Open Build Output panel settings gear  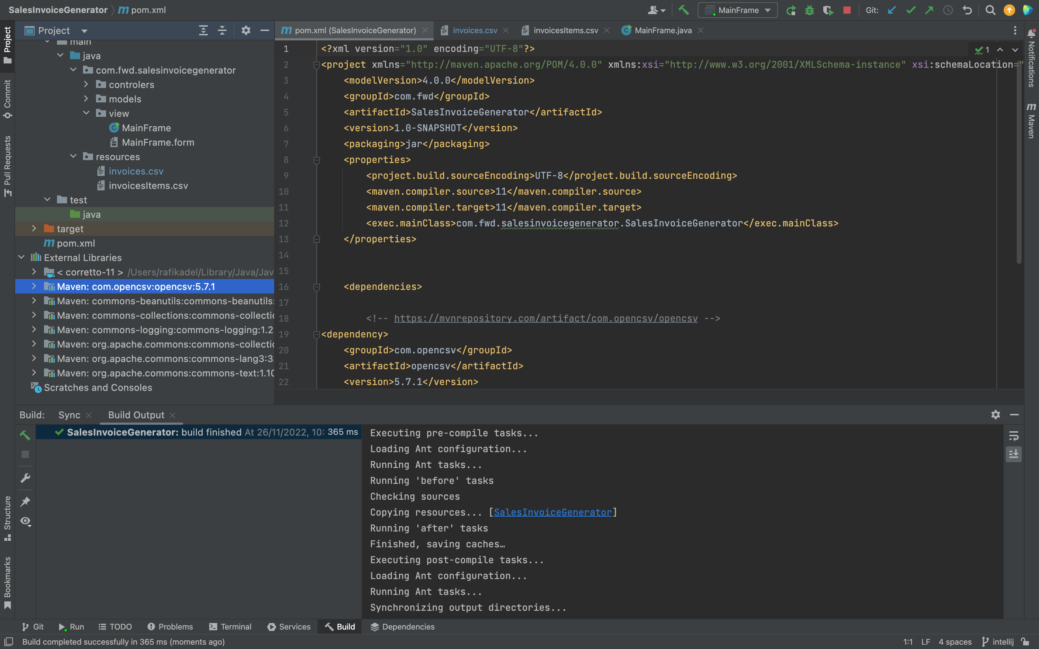point(995,415)
